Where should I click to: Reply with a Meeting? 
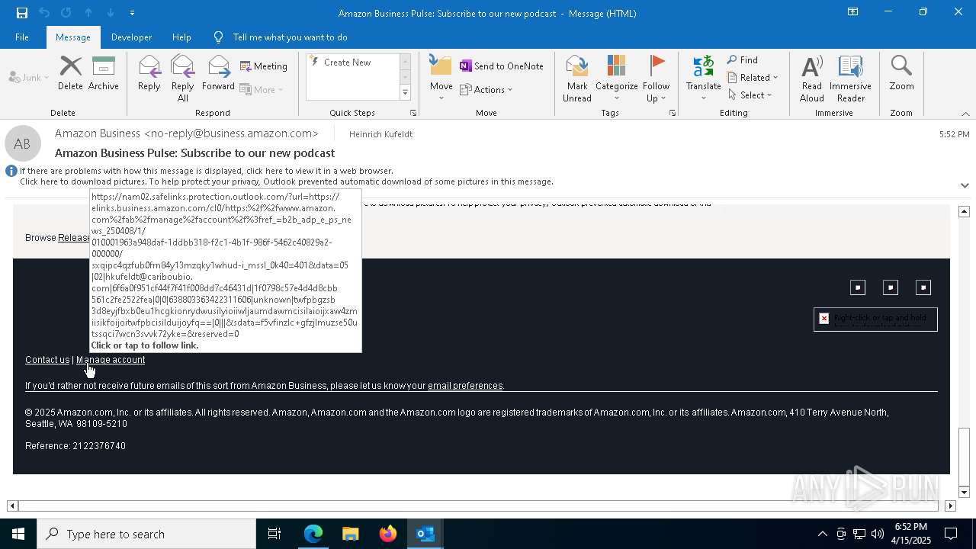(264, 66)
